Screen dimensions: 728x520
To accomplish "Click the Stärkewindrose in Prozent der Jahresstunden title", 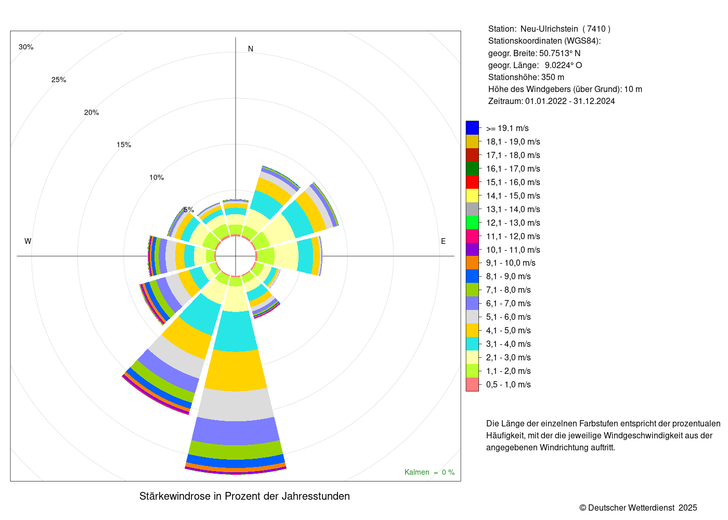I will click(244, 496).
